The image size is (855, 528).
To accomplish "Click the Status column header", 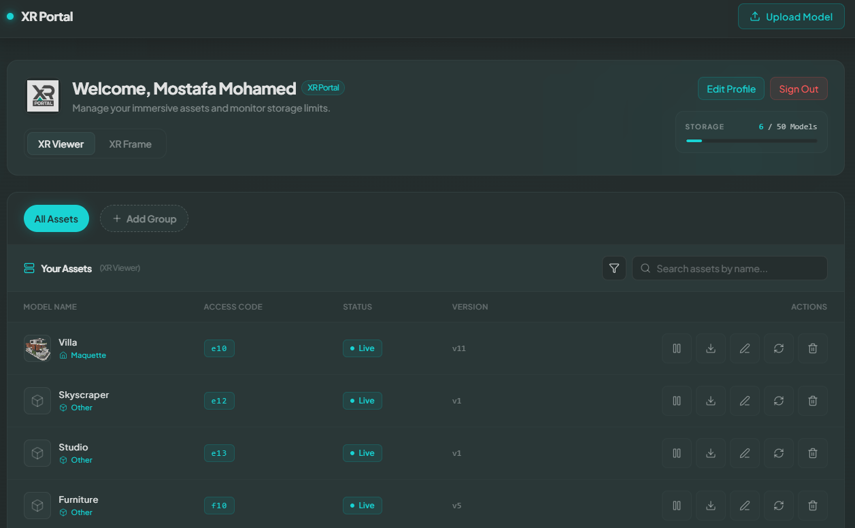I will point(358,307).
